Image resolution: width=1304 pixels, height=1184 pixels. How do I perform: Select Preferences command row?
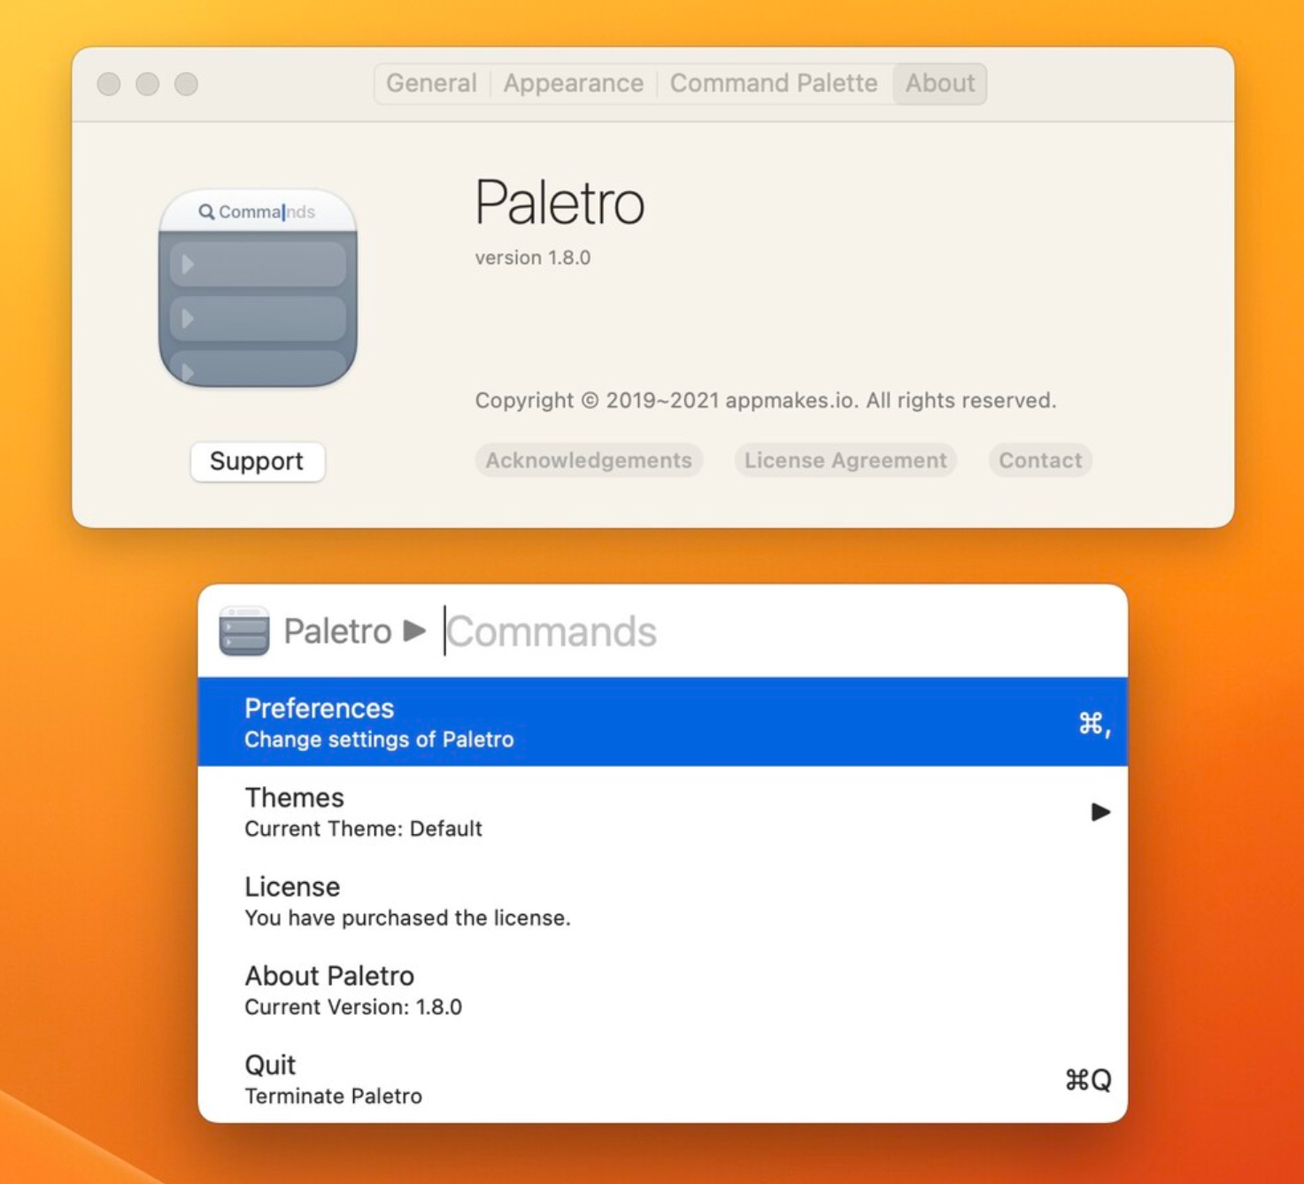[663, 722]
